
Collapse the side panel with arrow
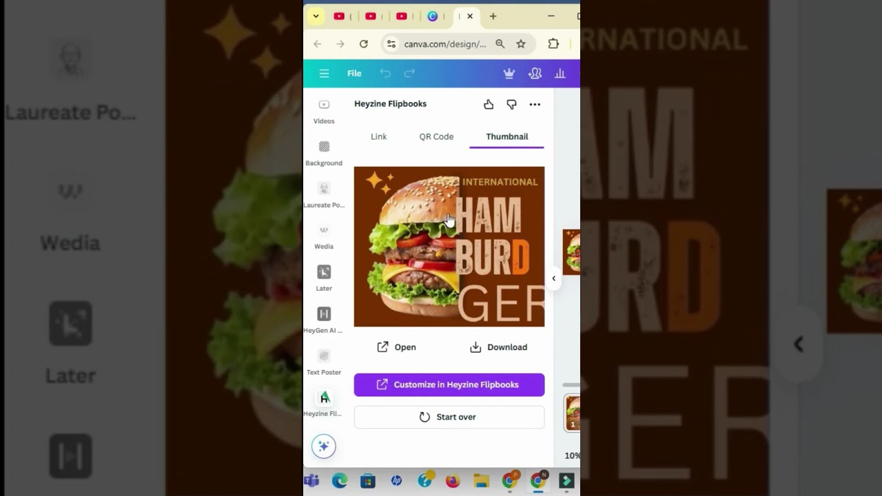pos(554,278)
